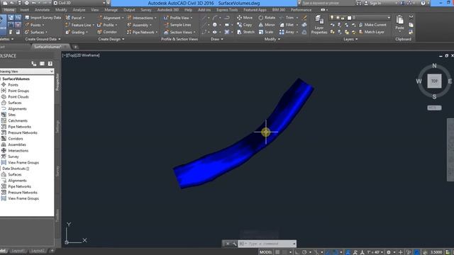Screen dimensions: 454x255
Task: Click the Match Layer button
Action: pos(372,32)
